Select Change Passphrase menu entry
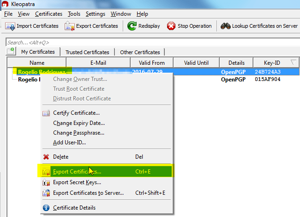The height and width of the screenshot is (217, 300). [x=78, y=133]
